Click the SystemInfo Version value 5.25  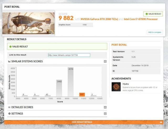[134, 57]
